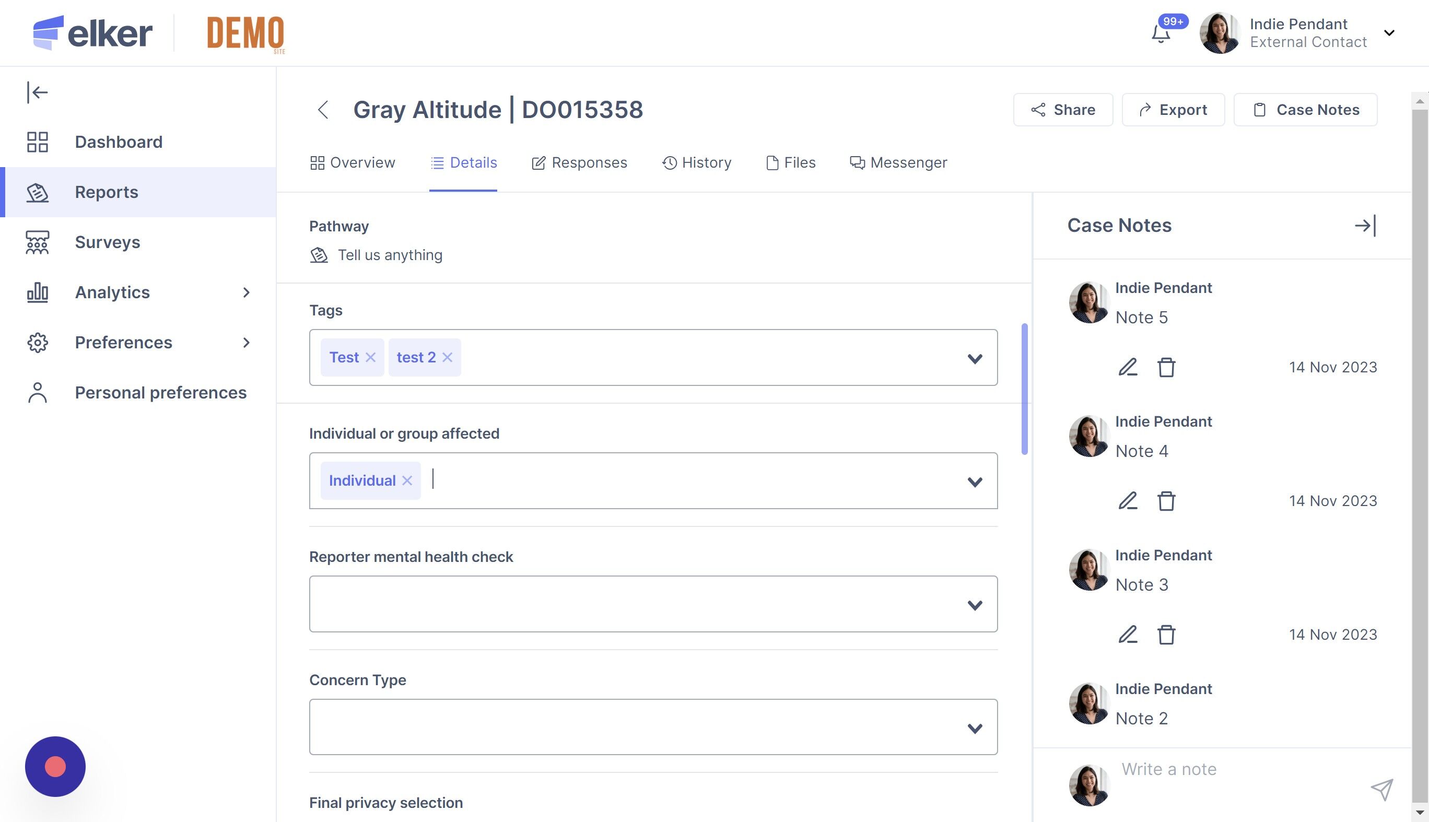Send the case note with paper-plane icon
Viewport: 1429px width, 822px height.
click(1381, 789)
